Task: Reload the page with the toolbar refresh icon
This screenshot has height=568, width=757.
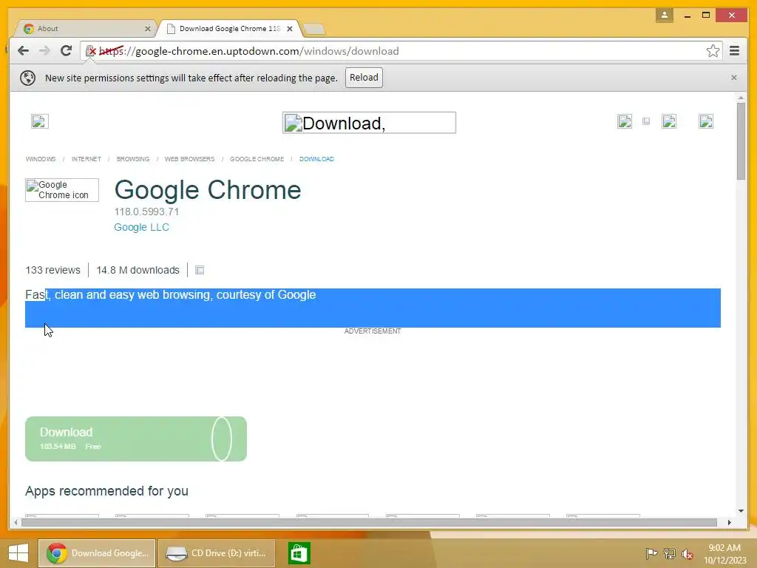Action: pyautogui.click(x=66, y=51)
